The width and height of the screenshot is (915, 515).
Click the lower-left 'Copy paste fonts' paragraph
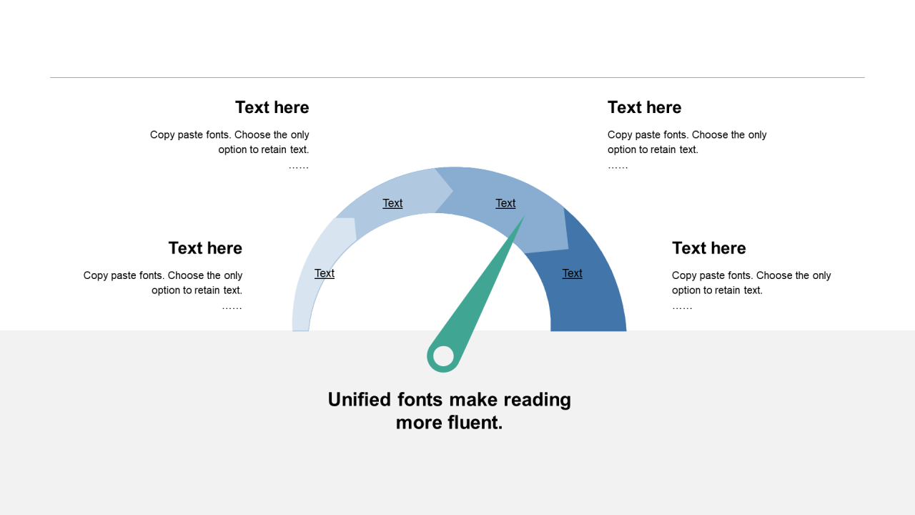click(163, 283)
